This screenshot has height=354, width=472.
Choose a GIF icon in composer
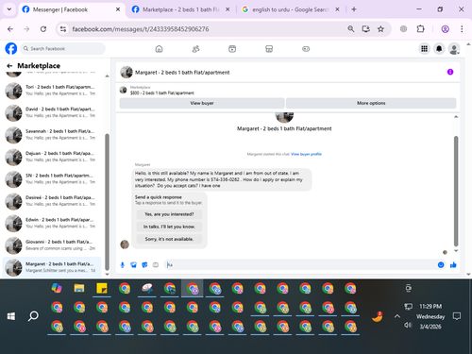156,265
